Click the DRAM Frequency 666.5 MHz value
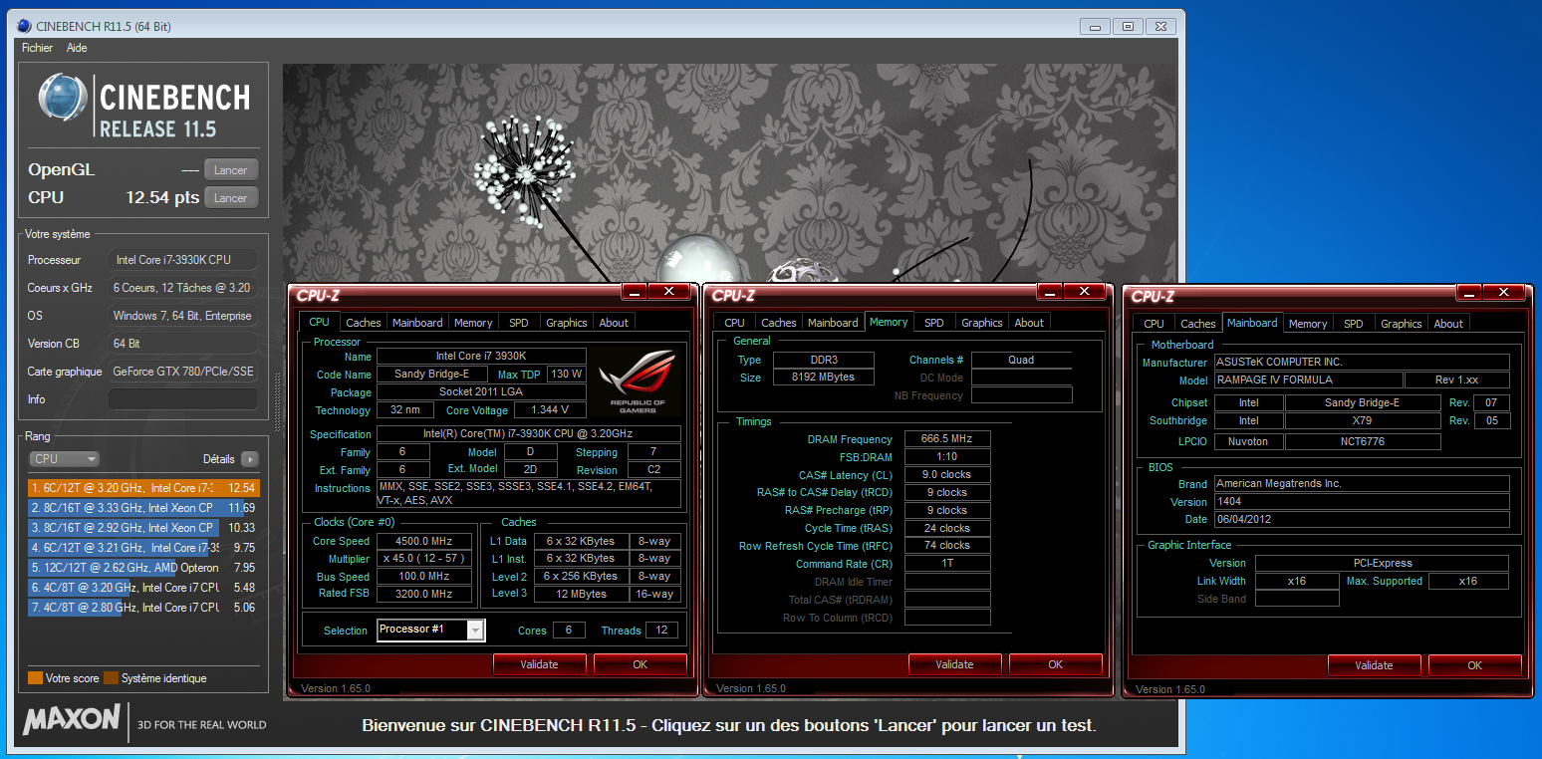 pyautogui.click(x=947, y=439)
